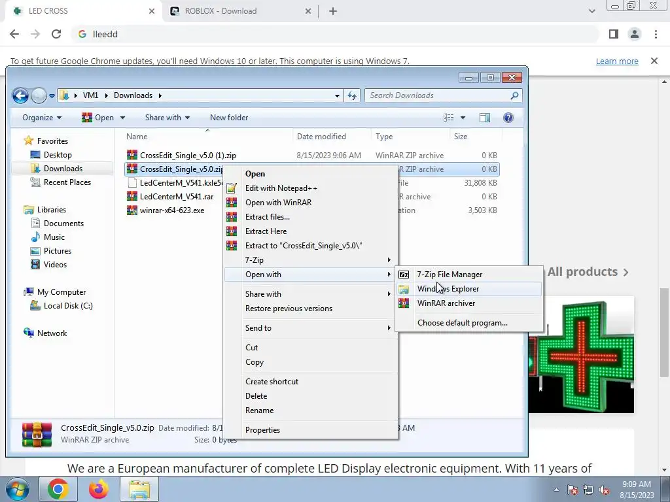Open Chrome profile avatar icon

[x=635, y=34]
